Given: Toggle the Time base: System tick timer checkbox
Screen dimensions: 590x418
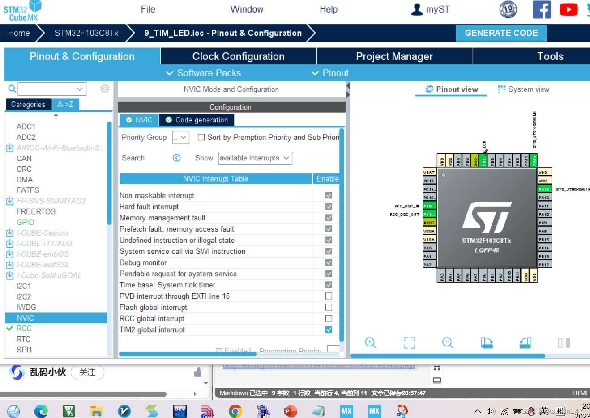Looking at the screenshot, I should [329, 285].
